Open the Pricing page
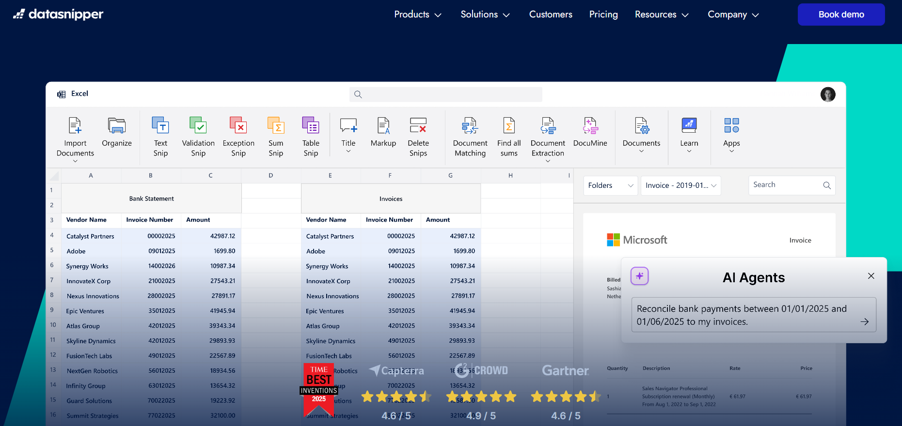 click(x=603, y=15)
